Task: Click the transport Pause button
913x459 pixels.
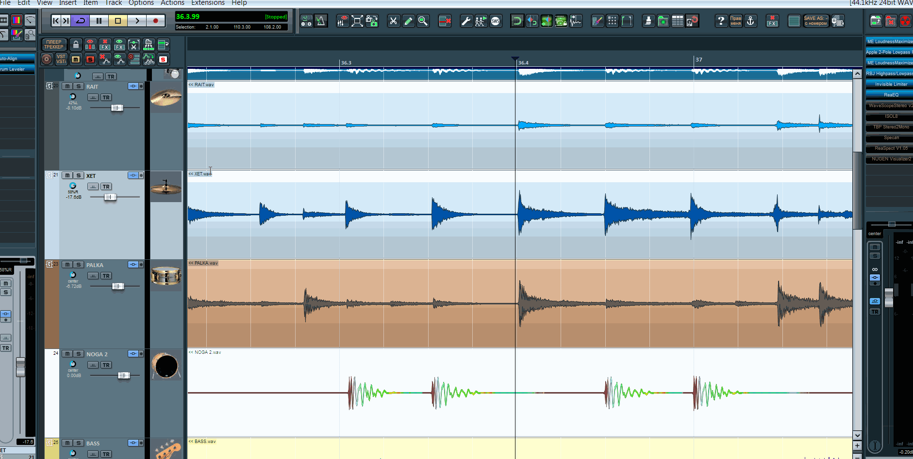Action: [99, 20]
